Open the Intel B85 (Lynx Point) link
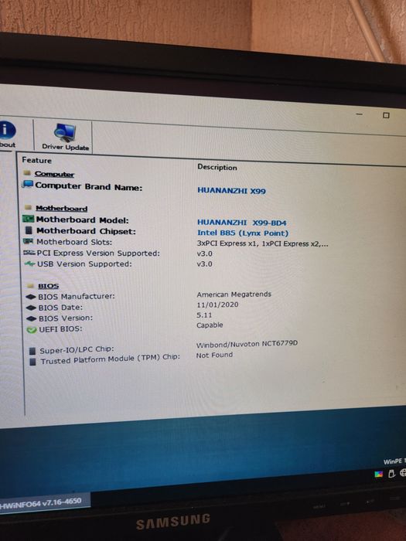The width and height of the screenshot is (406, 541). (243, 233)
